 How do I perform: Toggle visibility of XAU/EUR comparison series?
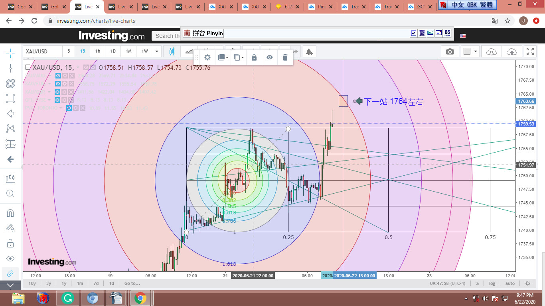tap(58, 84)
